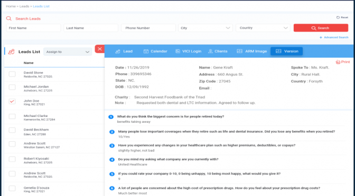
Task: Select lead Robert Kiyosaki name
Action: [36, 159]
